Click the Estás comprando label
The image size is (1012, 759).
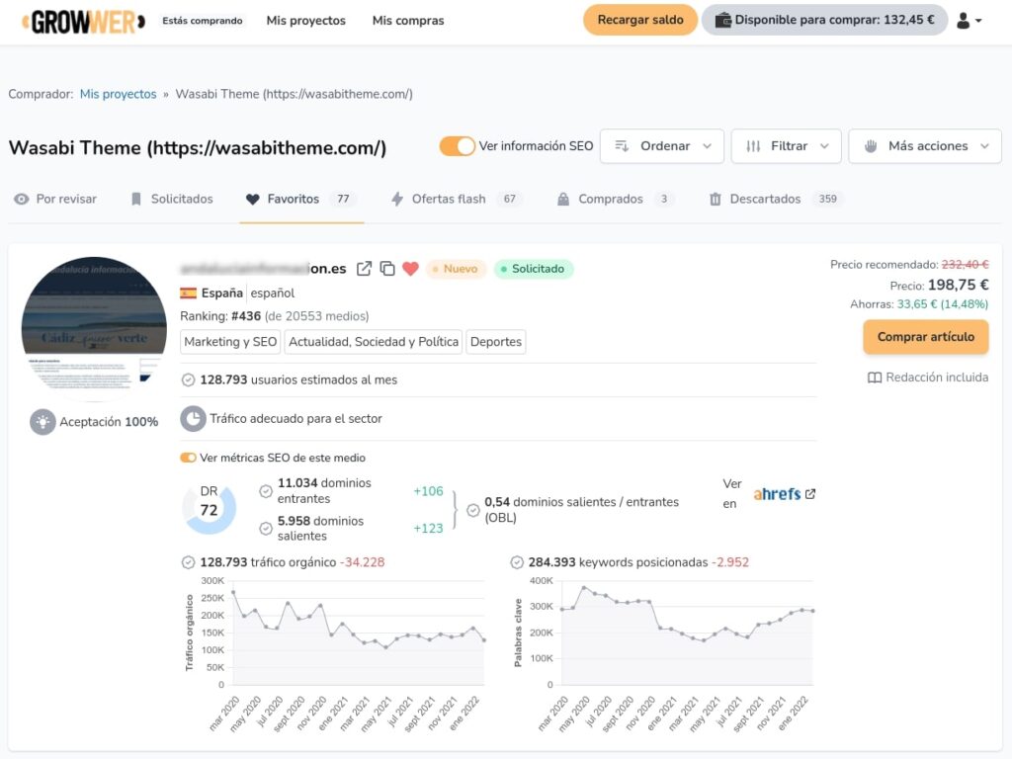point(203,21)
